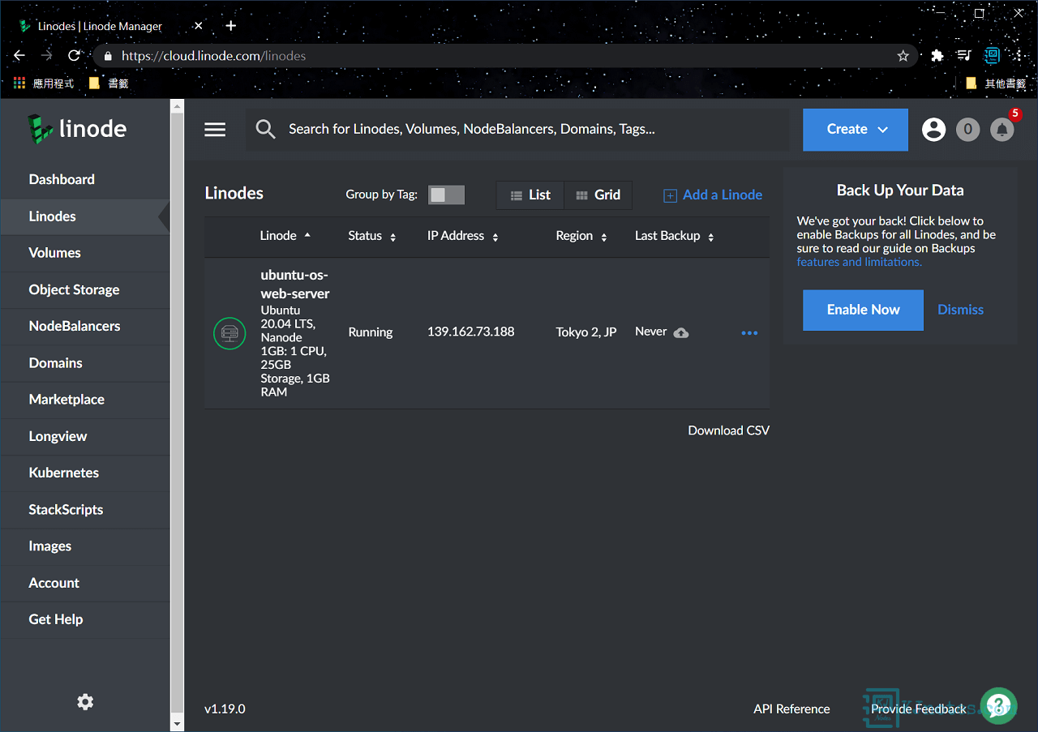
Task: Click the running Linode status icon
Action: [x=229, y=333]
